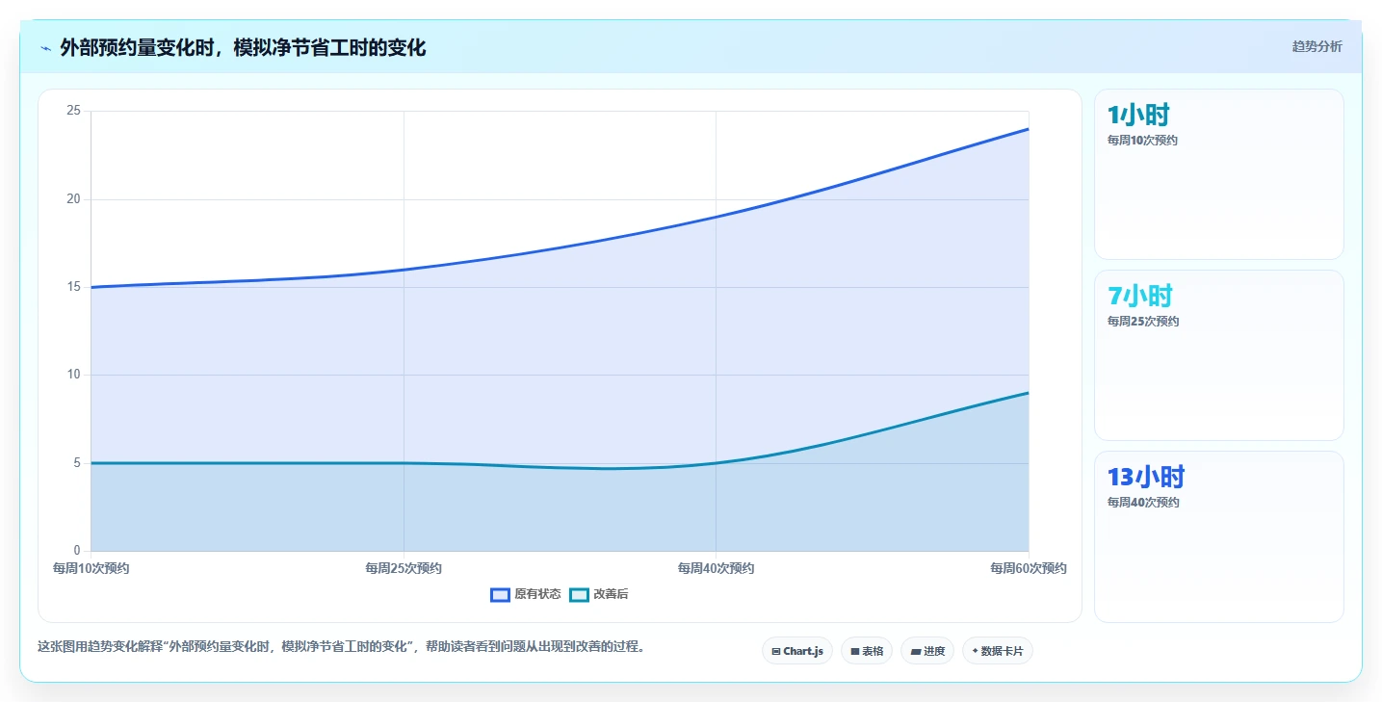Click the 趋势分析 label in header
Image resolution: width=1382 pixels, height=702 pixels.
(1317, 47)
